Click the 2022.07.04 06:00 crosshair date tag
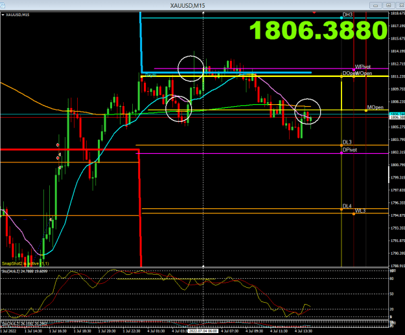405x335 pixels. (203, 331)
